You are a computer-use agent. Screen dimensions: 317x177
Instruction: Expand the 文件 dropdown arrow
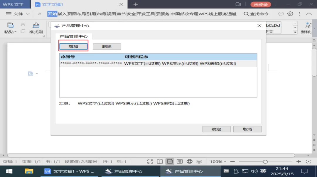click(x=28, y=14)
